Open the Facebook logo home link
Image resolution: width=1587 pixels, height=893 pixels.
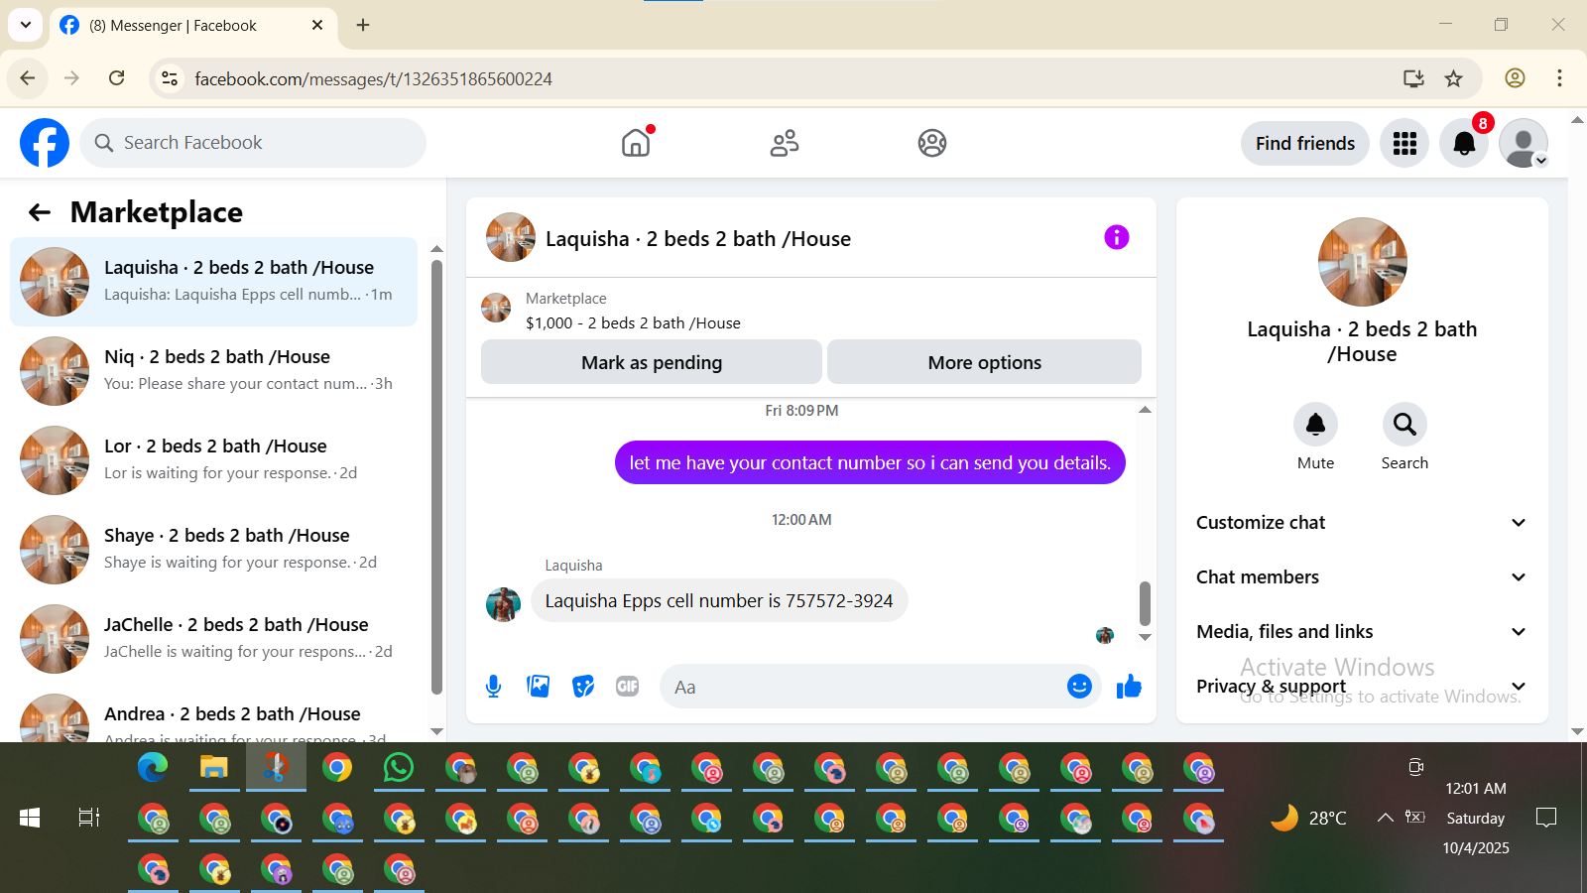pos(45,143)
